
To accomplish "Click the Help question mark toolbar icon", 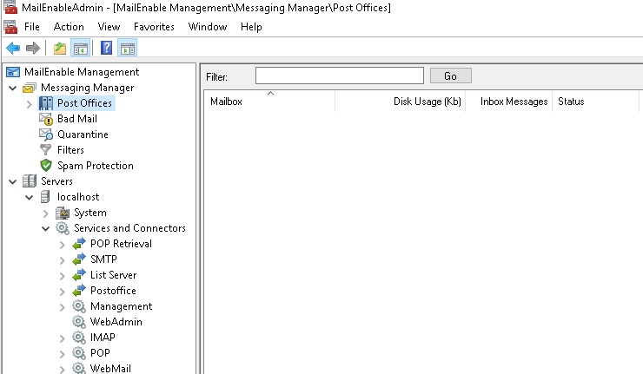I will (106, 49).
